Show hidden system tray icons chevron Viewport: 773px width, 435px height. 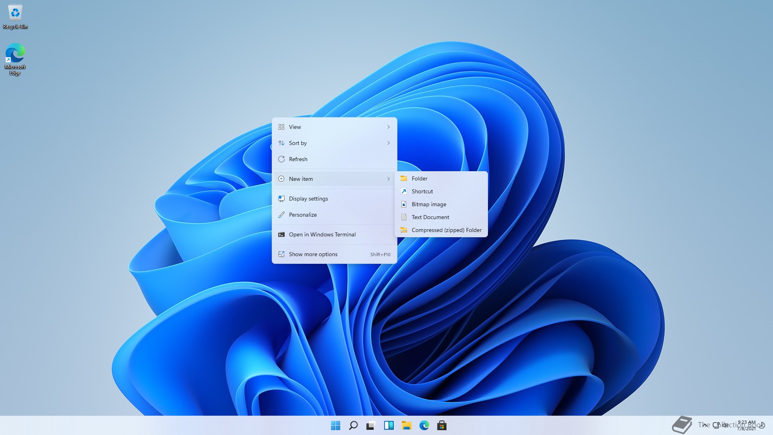(705, 425)
